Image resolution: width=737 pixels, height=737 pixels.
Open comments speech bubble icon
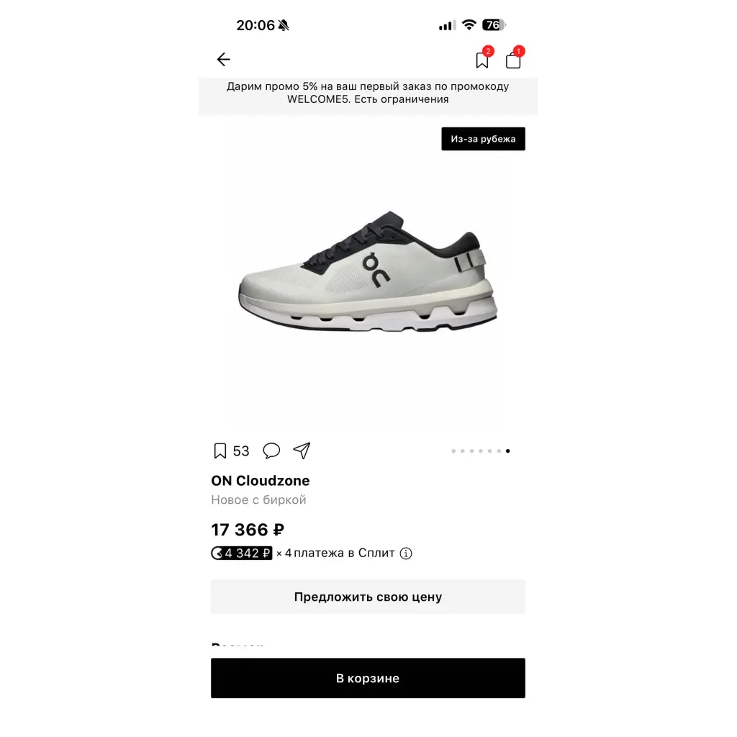click(271, 451)
